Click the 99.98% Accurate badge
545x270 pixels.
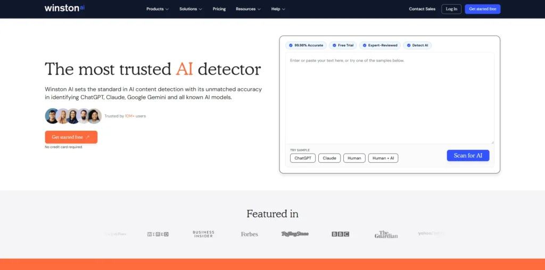(306, 46)
